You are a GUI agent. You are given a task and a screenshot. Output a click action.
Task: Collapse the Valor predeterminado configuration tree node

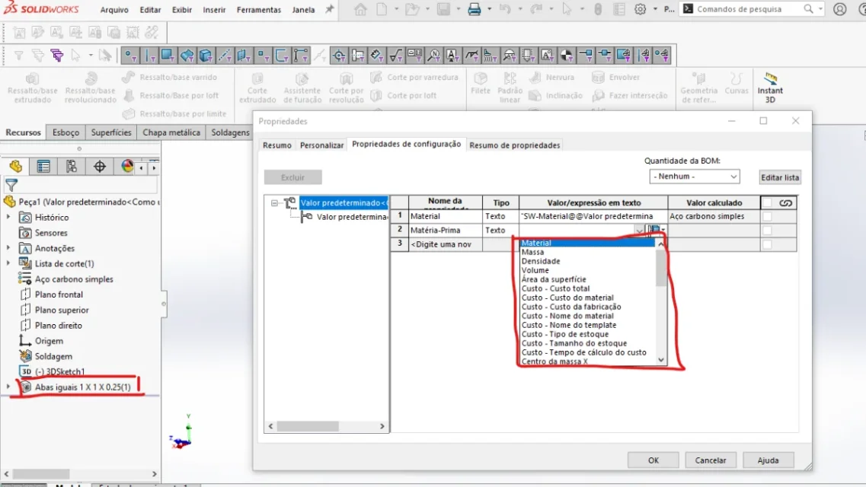click(x=274, y=203)
